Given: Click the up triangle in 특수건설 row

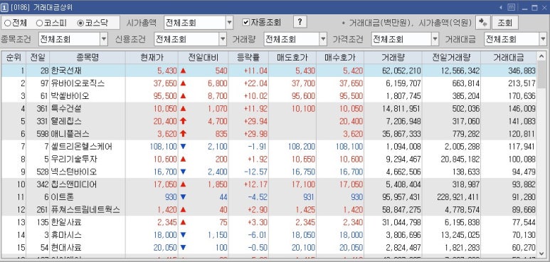Looking at the screenshot, I should (183, 108).
